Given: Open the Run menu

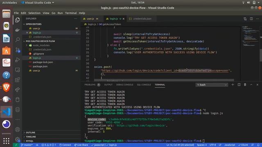Looking at the screenshot, I should [60, 13].
